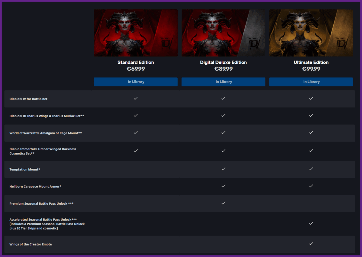Click Ultimate Edition checkmark for Inarius Wings row
The width and height of the screenshot is (362, 257).
click(311, 115)
